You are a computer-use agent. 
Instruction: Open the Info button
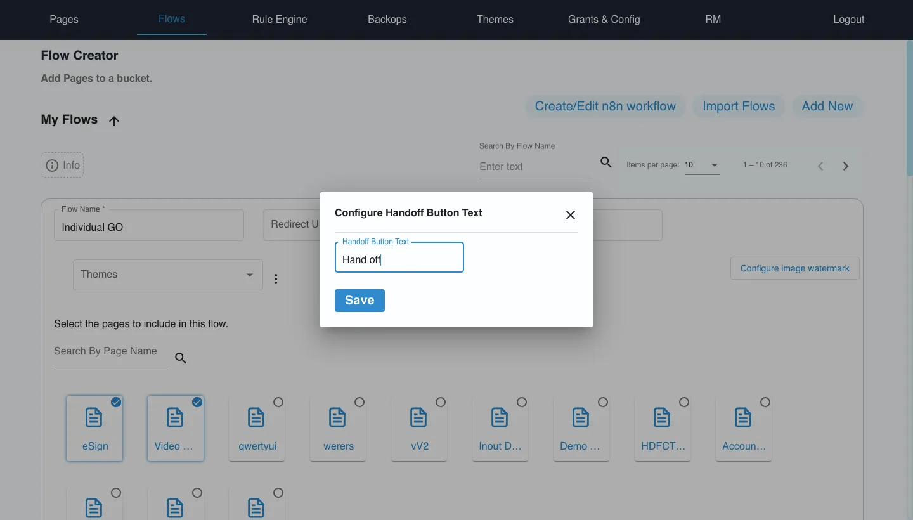(62, 166)
